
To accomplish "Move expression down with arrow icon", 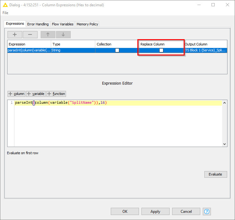I will (63, 34).
